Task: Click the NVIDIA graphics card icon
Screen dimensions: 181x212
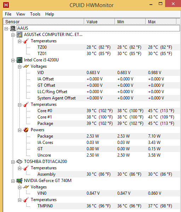Action: click(x=19, y=181)
